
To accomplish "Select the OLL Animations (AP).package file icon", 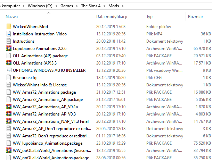I will click(9, 56).
